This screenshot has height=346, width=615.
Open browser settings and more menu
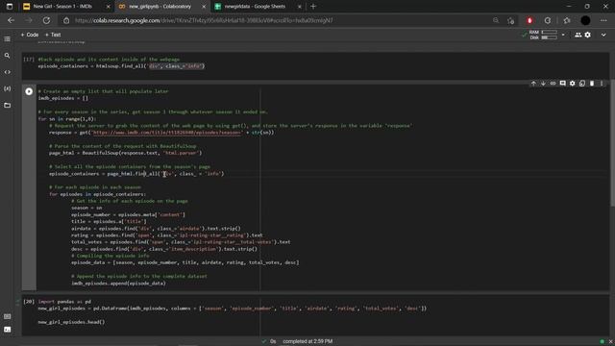coord(603,20)
